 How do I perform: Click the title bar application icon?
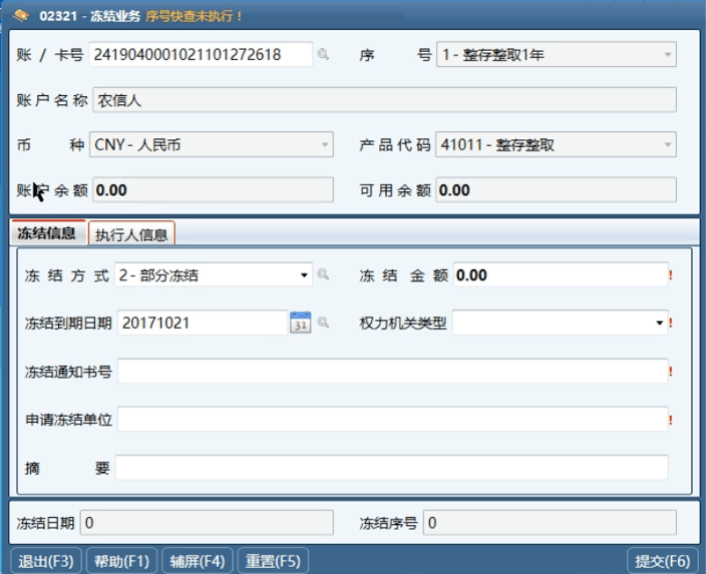tap(21, 15)
